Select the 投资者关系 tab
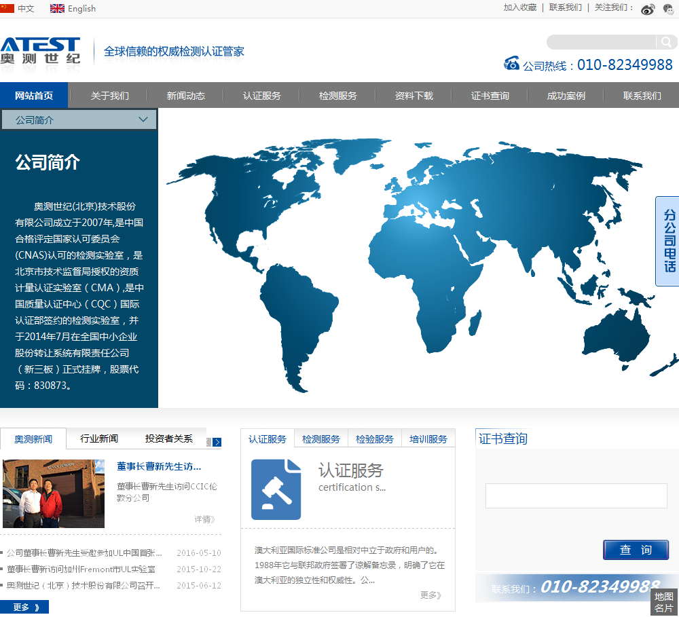 [168, 438]
